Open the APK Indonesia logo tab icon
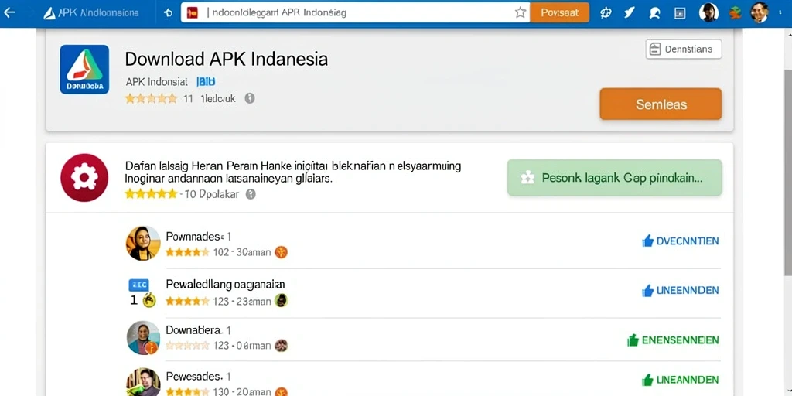This screenshot has width=792, height=396. click(x=49, y=13)
